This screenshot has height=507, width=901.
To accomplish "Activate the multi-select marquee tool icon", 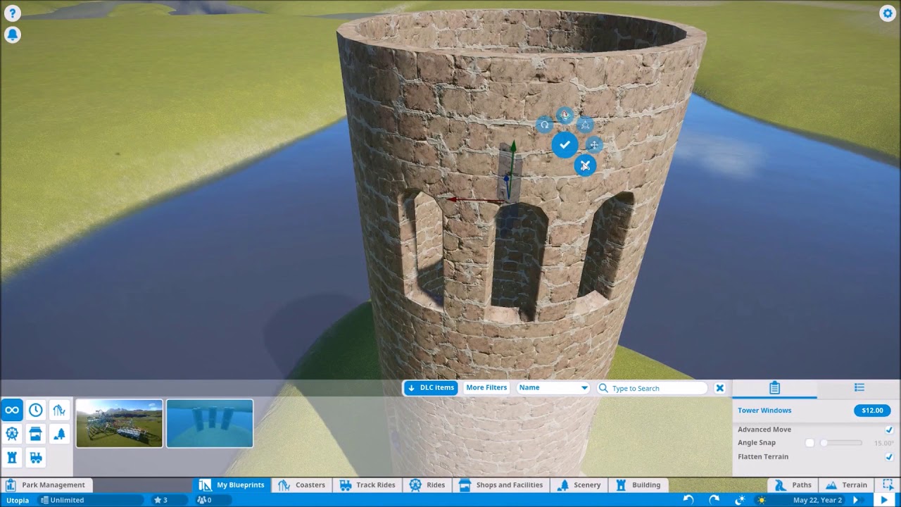I will (888, 484).
